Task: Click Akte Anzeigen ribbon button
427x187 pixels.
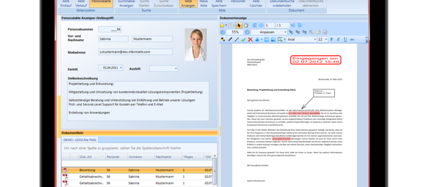Action: pos(189,3)
